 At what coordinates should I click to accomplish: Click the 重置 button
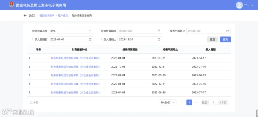click(x=212, y=40)
